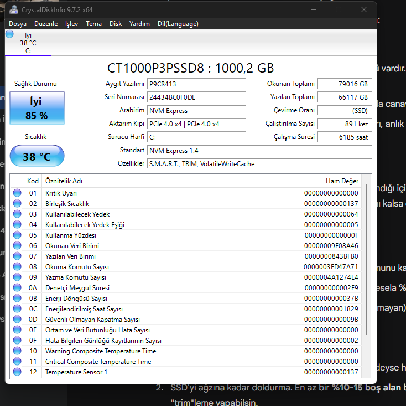Click status orb for Enerjilendirilmiş Saat Sayısı row
The image size is (406, 406).
coord(17,309)
